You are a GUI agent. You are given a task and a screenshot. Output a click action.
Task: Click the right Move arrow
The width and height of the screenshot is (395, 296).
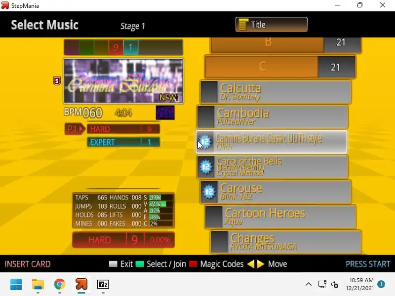[x=261, y=264]
